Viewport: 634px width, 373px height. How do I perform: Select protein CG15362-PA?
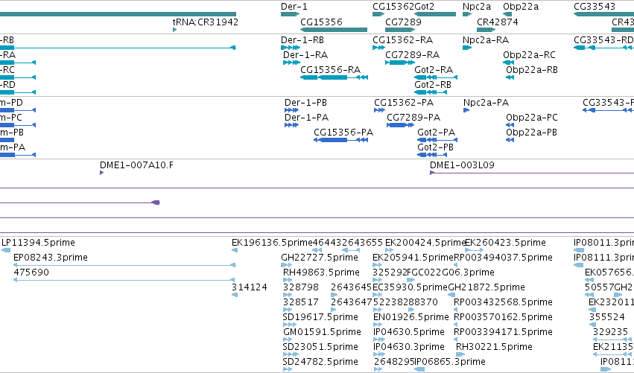click(x=379, y=110)
